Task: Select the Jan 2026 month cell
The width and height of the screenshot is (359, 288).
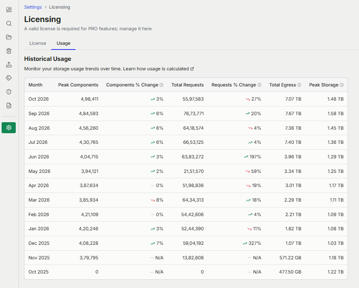Action: click(39, 229)
